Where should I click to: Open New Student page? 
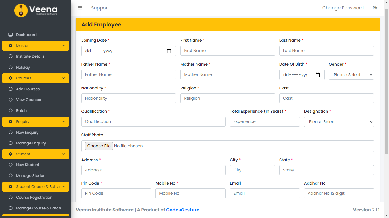36,165
